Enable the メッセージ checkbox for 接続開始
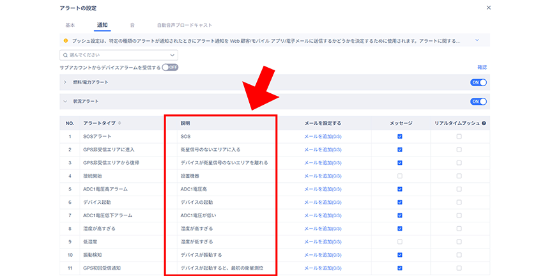The image size is (552, 276). point(400,176)
